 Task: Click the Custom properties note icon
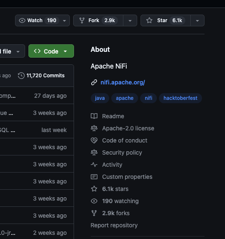pos(94,177)
